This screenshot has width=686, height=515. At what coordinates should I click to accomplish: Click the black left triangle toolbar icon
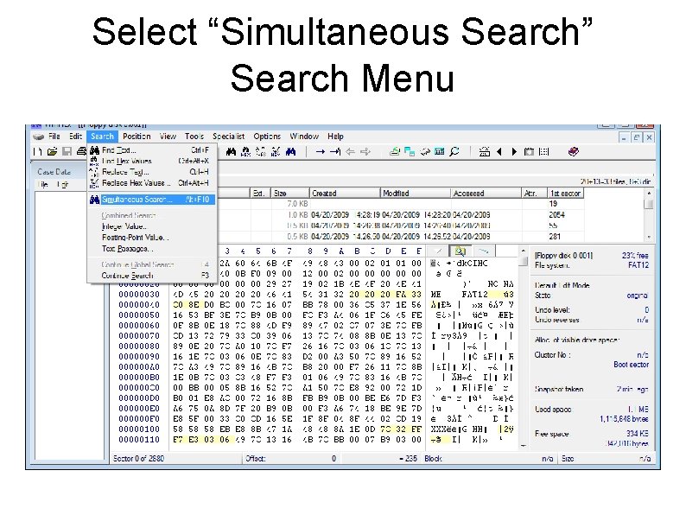(x=499, y=152)
